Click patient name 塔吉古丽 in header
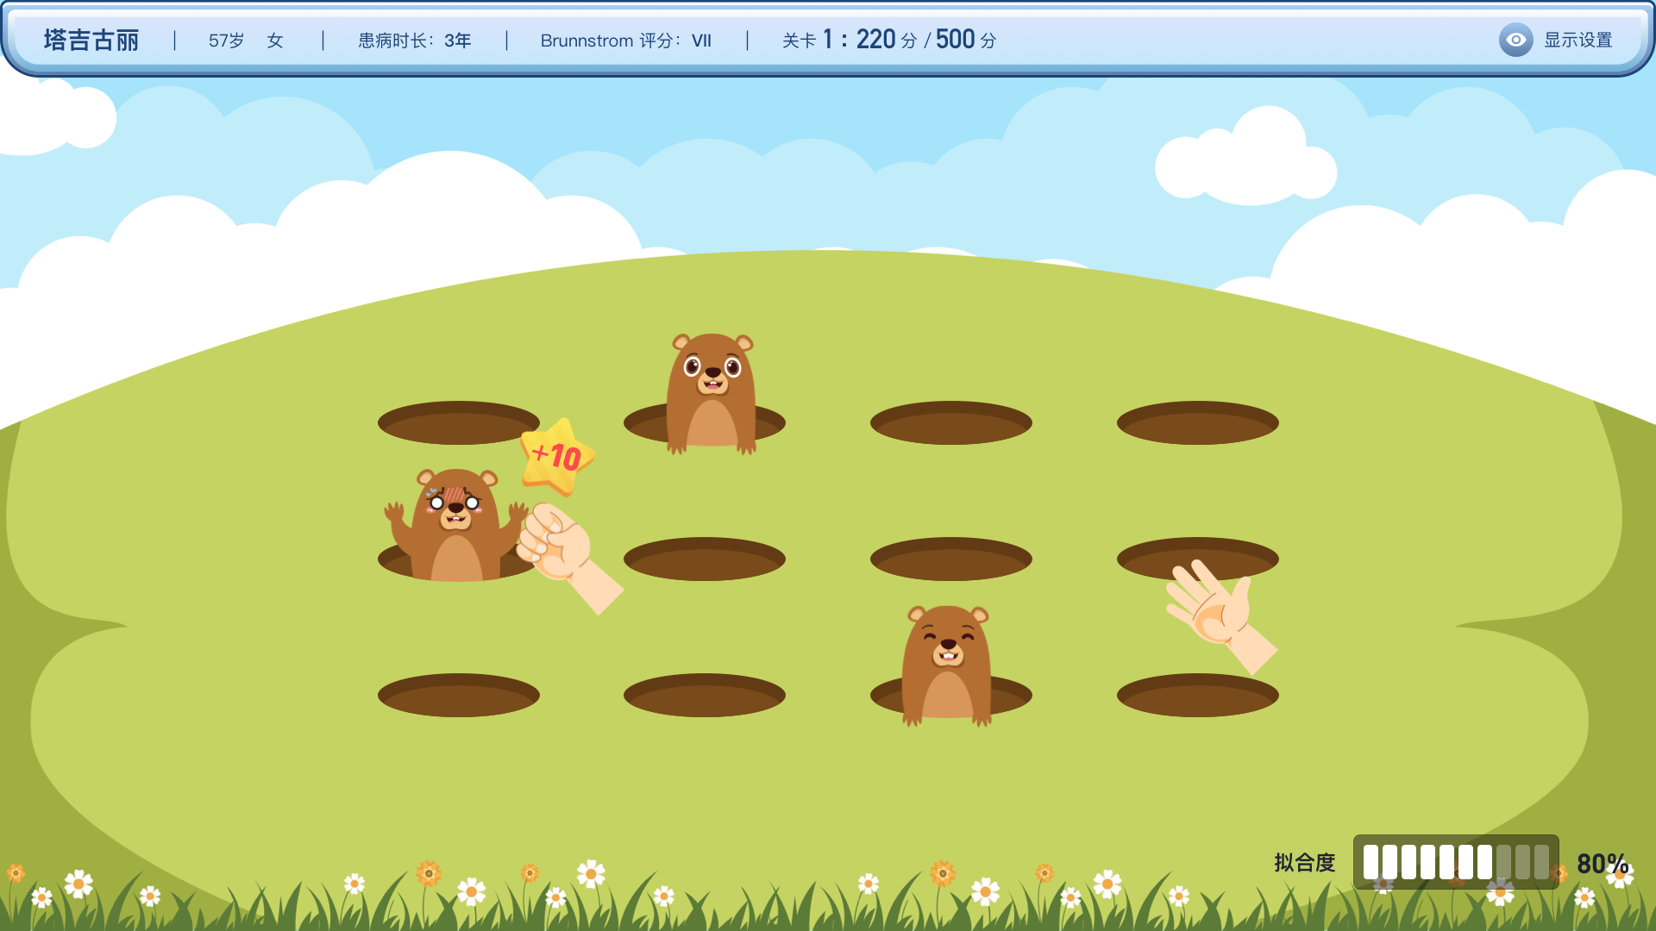 pos(91,41)
